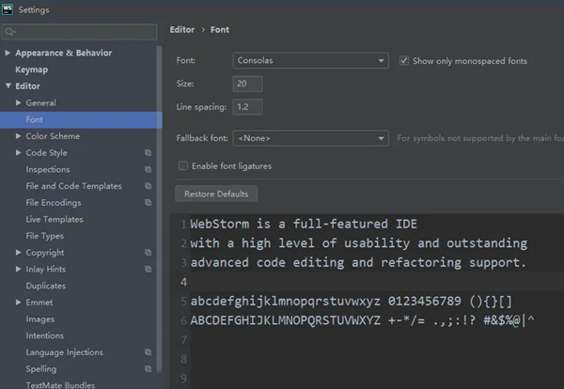Click the Editor breadcrumb link
The image size is (564, 389).
(181, 30)
